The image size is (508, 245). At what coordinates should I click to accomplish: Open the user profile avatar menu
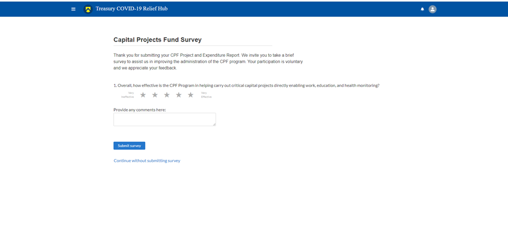pyautogui.click(x=432, y=9)
